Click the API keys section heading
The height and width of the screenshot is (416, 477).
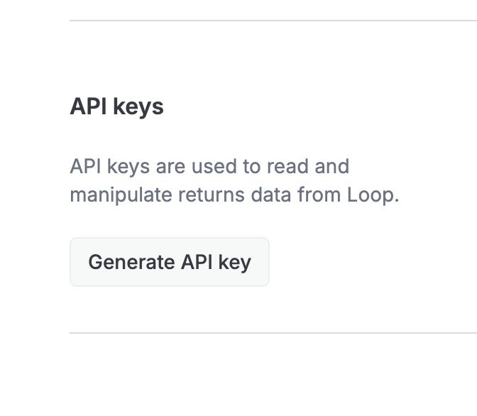pos(116,106)
